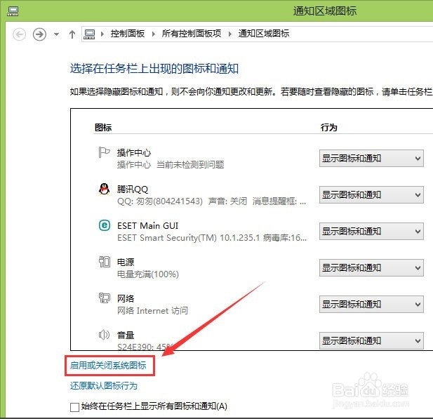
Task: Click the 电源 battery icon
Action: [x=105, y=262]
